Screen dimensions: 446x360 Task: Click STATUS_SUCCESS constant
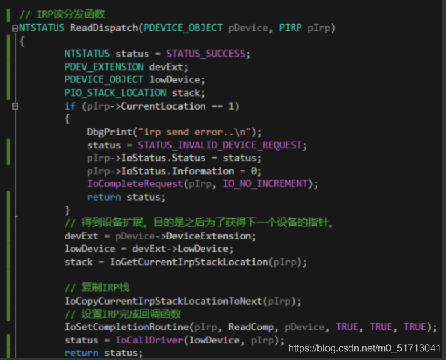205,54
